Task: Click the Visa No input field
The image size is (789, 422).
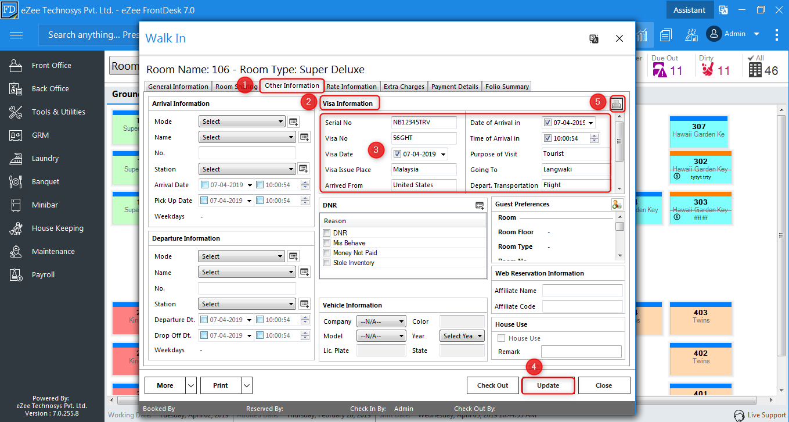Action: pos(424,138)
